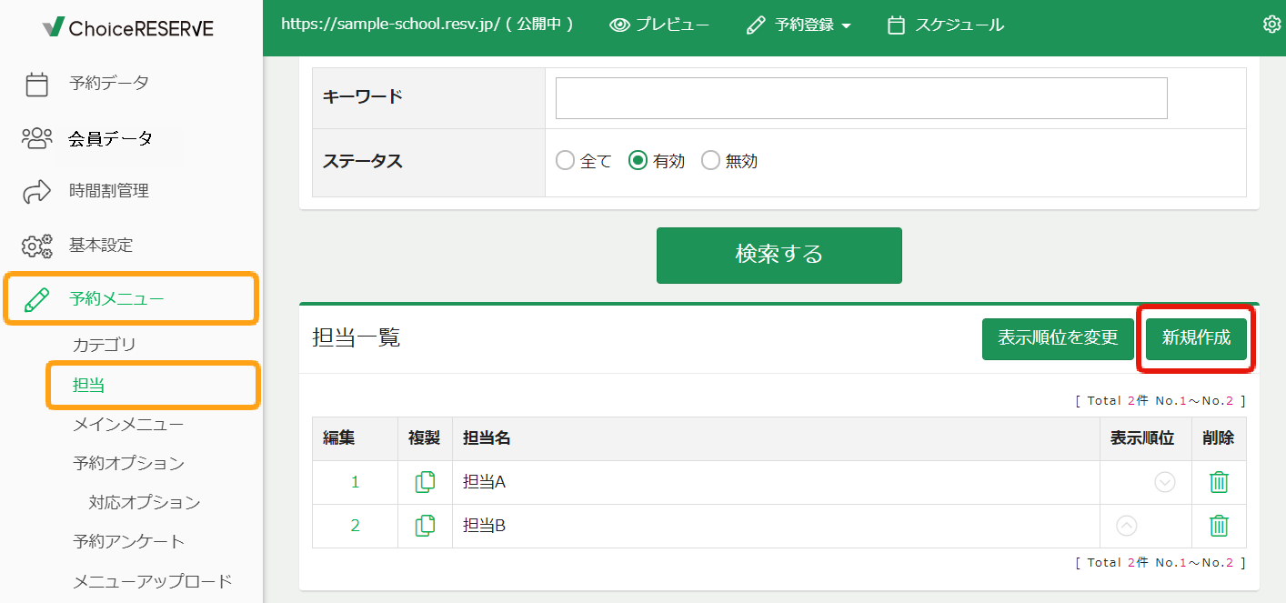Image resolution: width=1286 pixels, height=603 pixels.
Task: Click the 担当一覧 heading
Action: pyautogui.click(x=356, y=338)
